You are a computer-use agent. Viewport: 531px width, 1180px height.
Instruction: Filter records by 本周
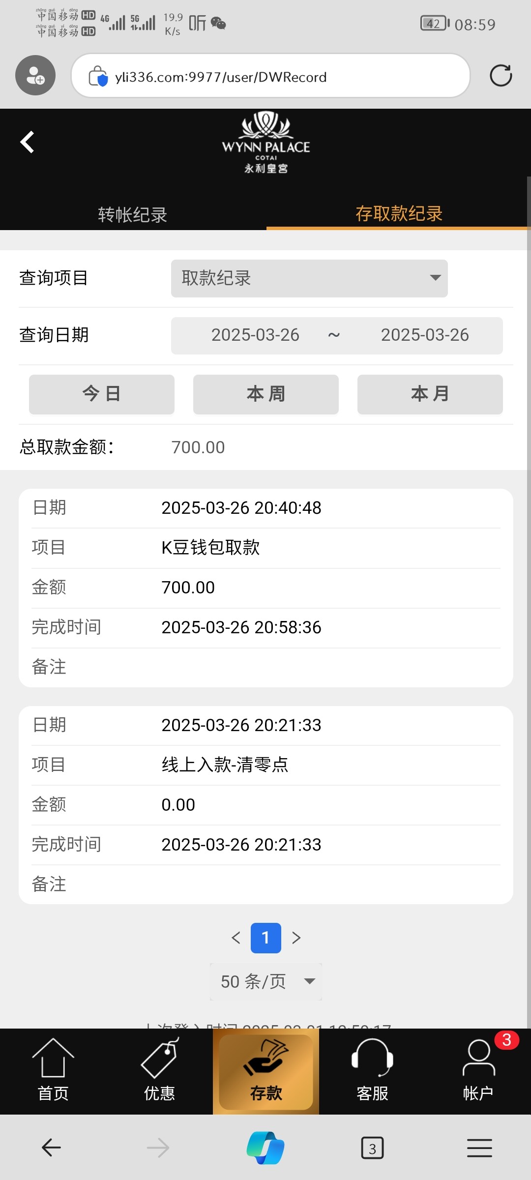(x=266, y=394)
